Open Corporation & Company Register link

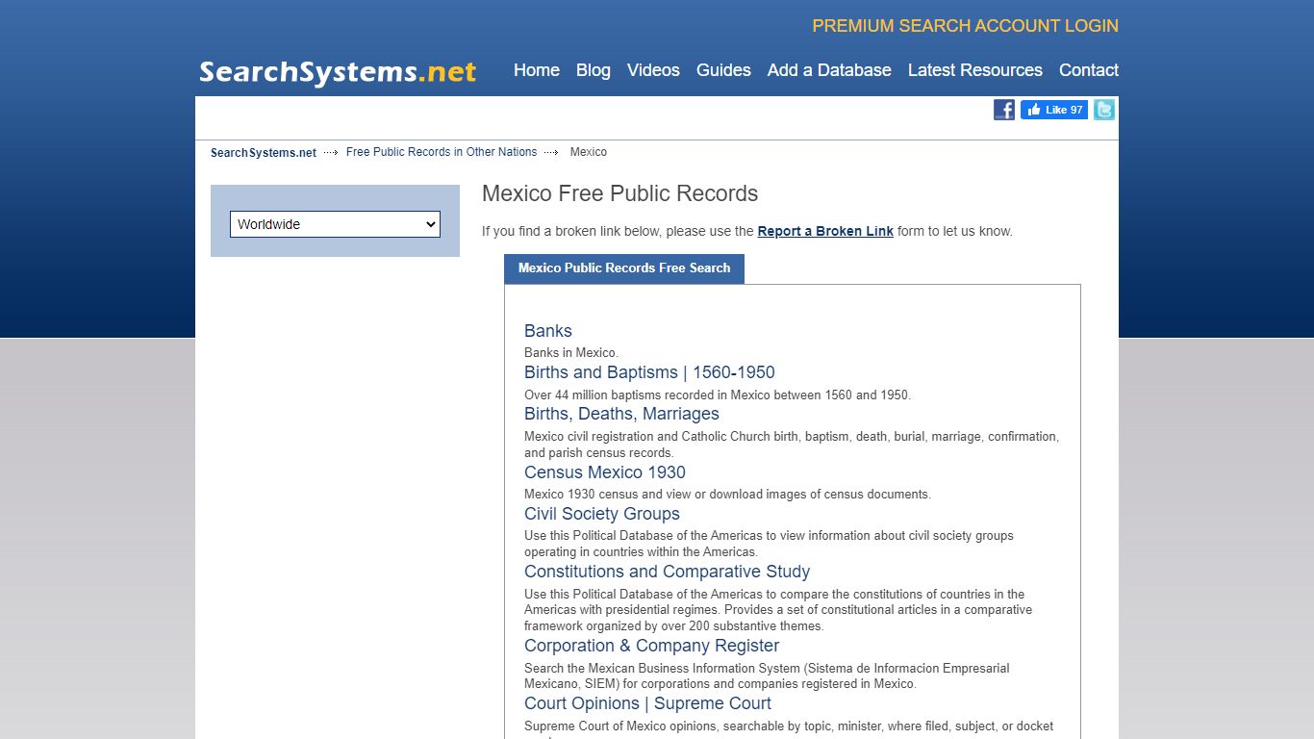pos(652,646)
